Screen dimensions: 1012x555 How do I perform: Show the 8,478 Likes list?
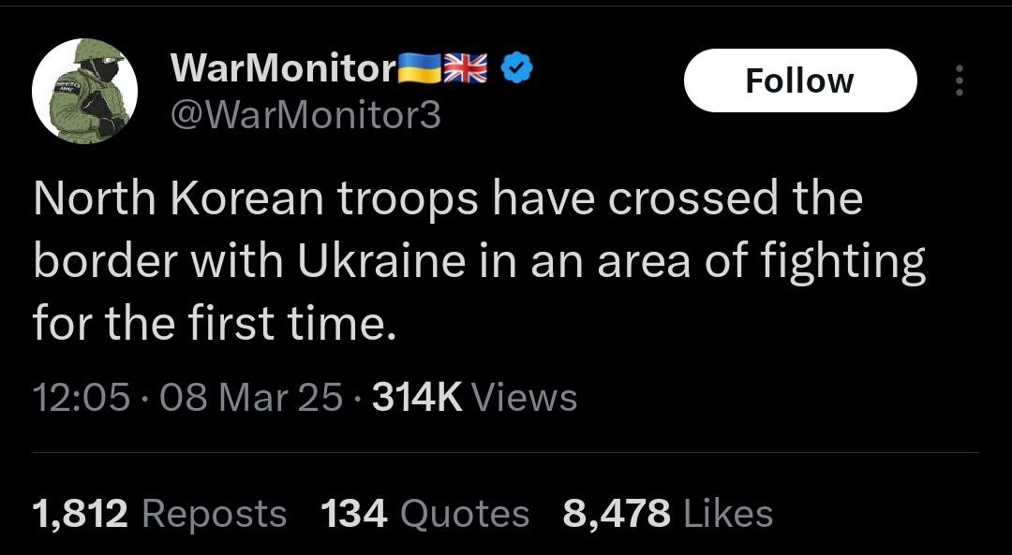pos(667,514)
